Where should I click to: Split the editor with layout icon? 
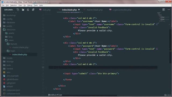point(163,10)
